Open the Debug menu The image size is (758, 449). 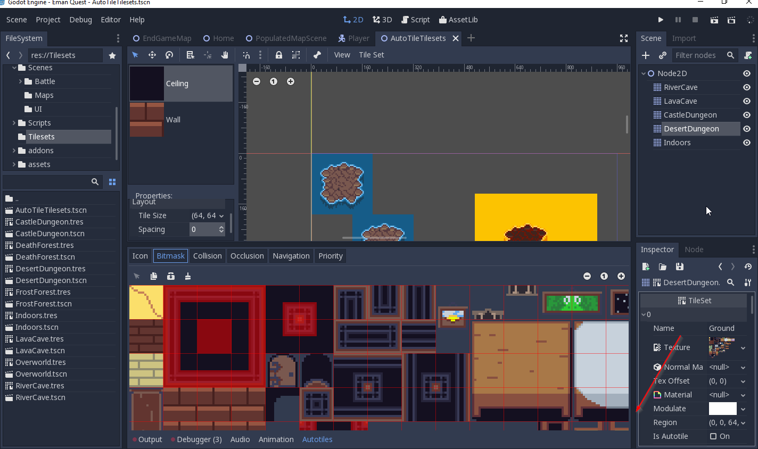[80, 20]
